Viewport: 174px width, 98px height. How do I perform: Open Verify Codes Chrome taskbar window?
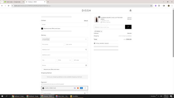pyautogui.click(x=62, y=96)
